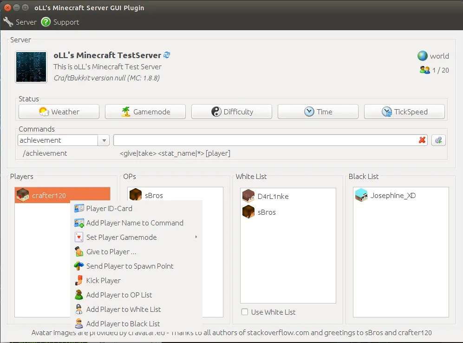The image size is (463, 343).
Task: Select Josephine_XD in the Black List
Action: [401, 195]
